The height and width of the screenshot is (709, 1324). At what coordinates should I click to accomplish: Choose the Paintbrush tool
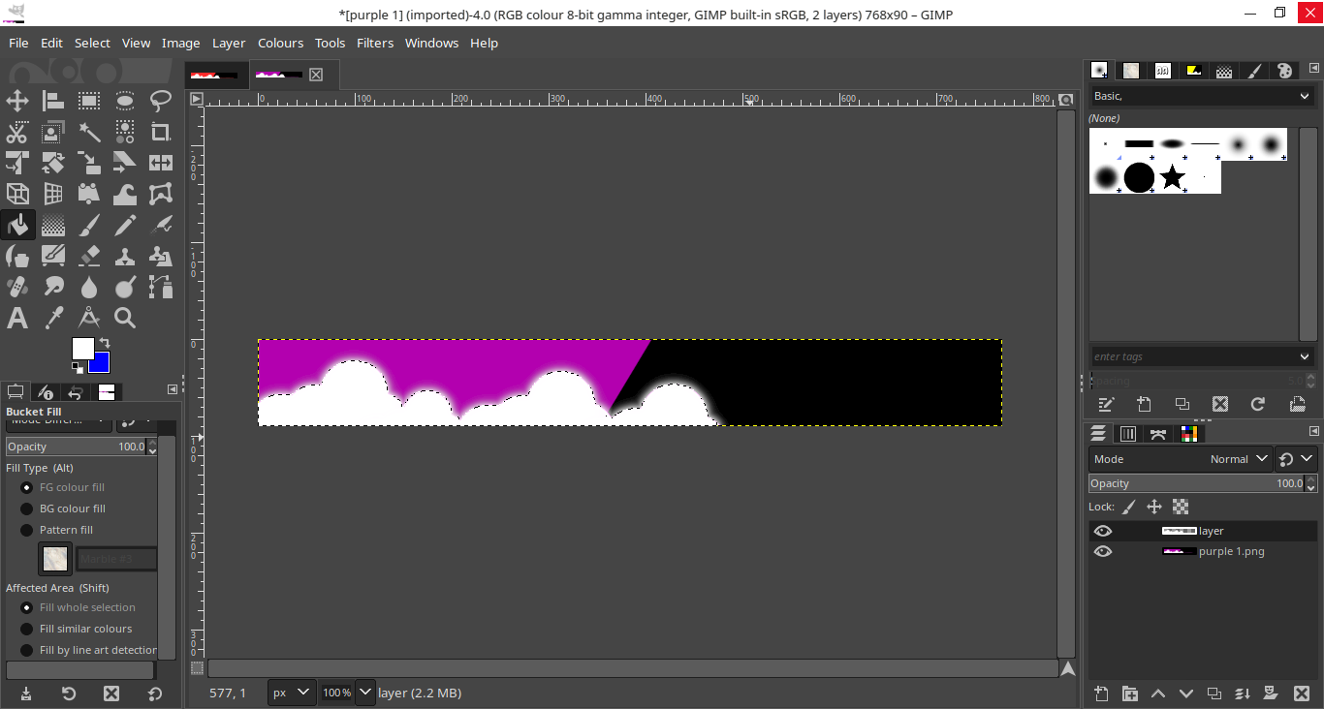[x=89, y=225]
